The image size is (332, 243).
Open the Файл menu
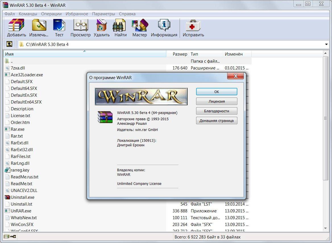click(10, 14)
